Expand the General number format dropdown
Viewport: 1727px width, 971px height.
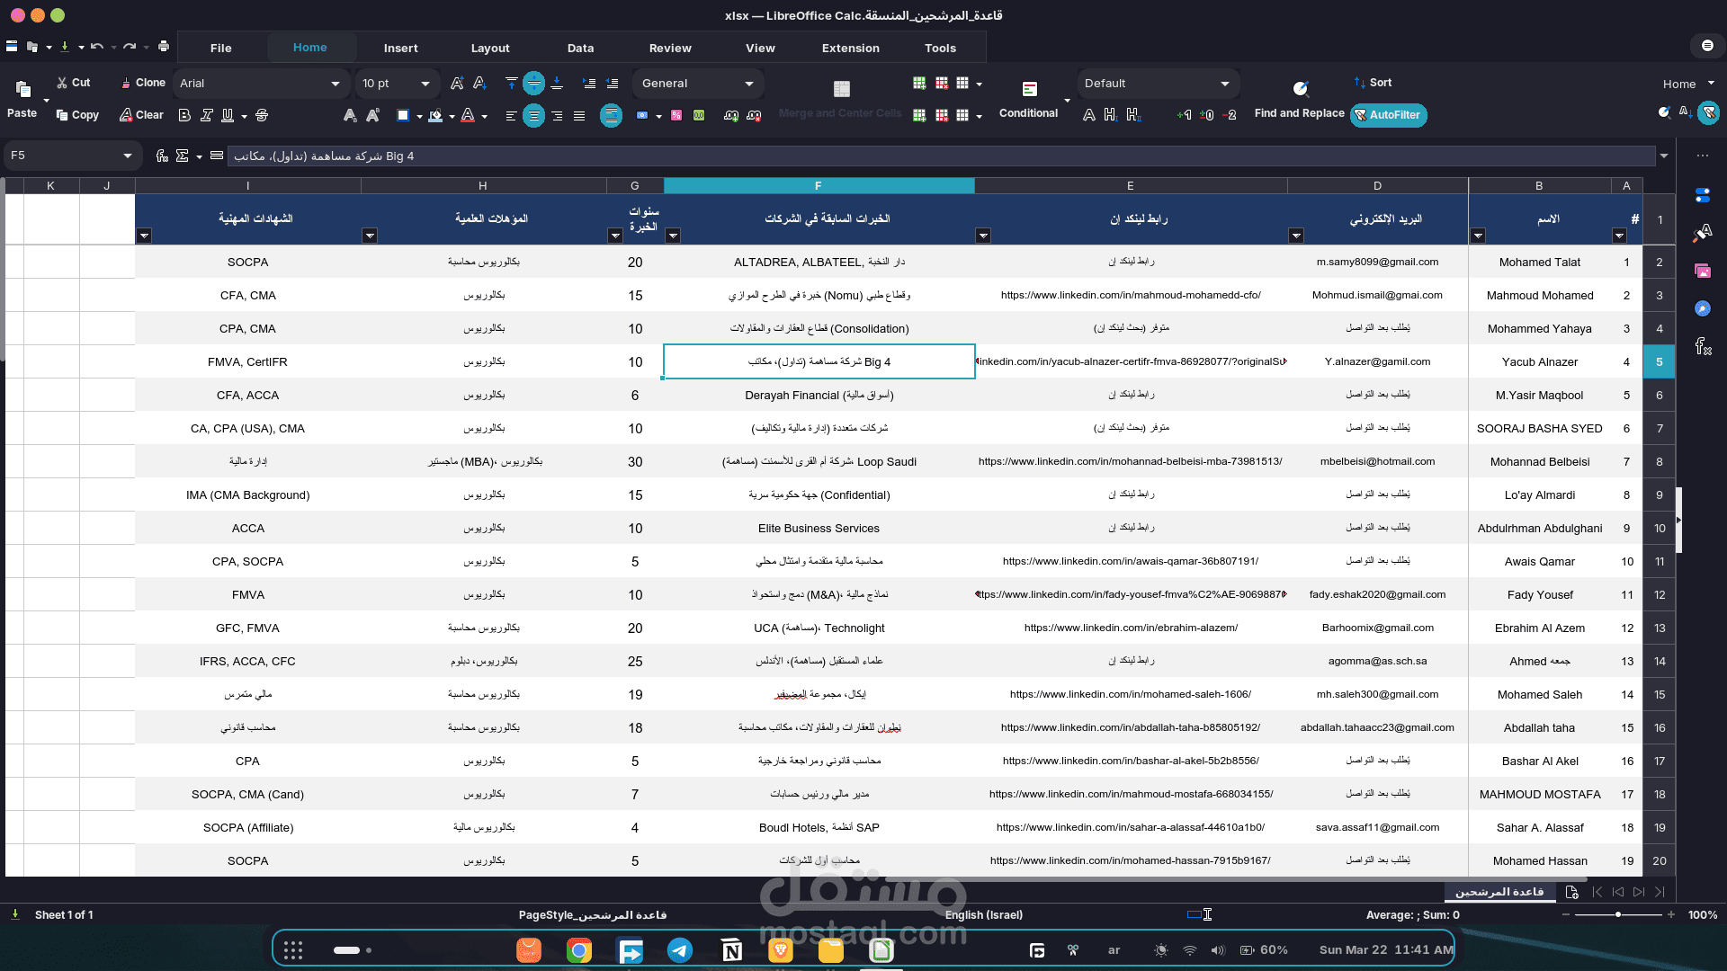pyautogui.click(x=748, y=84)
